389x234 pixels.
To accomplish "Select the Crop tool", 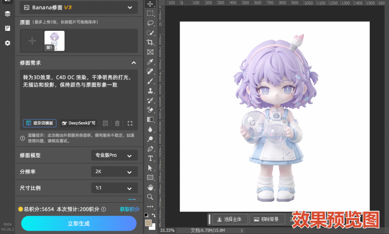I will coord(150,42).
